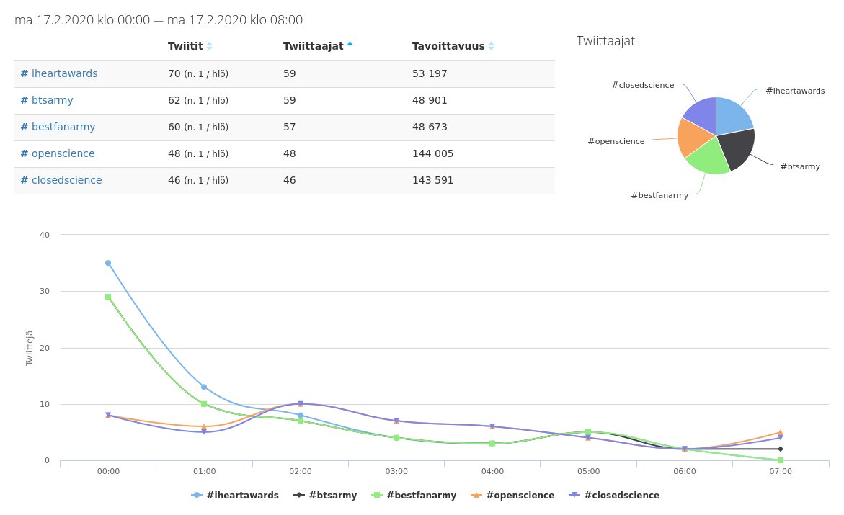Click the Twiitit column header
Screen dimensions: 844x515
pyautogui.click(x=185, y=46)
